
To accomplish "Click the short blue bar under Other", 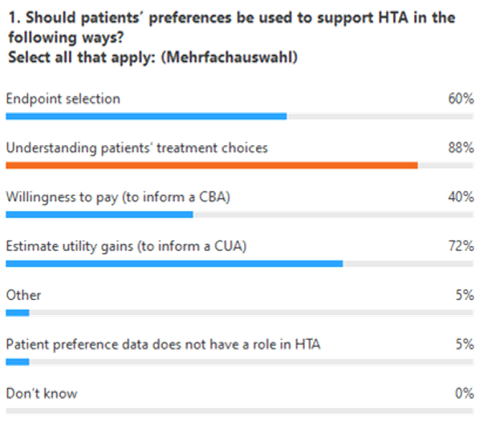I will click(18, 313).
